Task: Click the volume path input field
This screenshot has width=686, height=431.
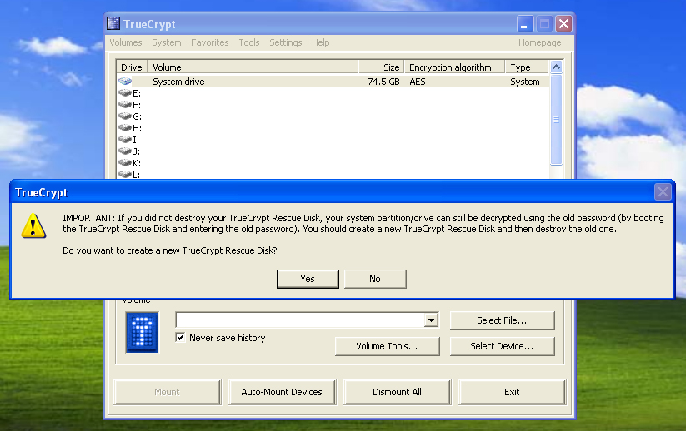Action: click(x=300, y=320)
